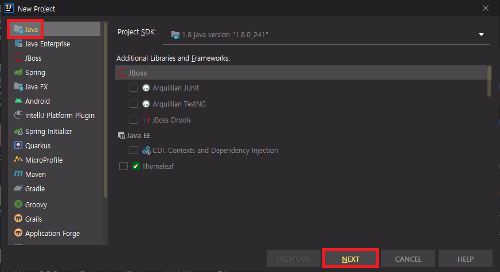Open the Project SDK dropdown arrow

(x=481, y=34)
